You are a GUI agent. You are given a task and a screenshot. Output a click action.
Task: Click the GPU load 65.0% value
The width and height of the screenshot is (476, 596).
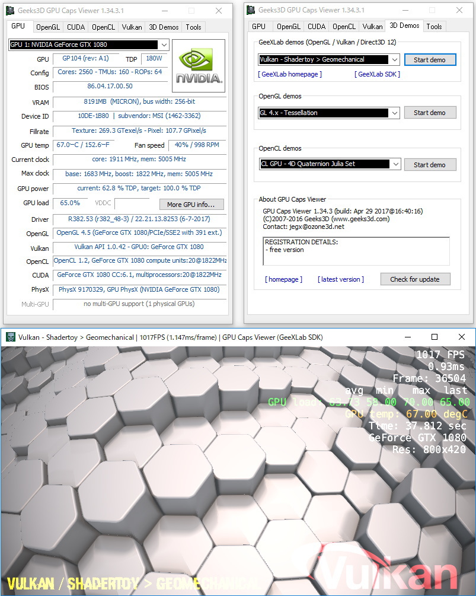(71, 203)
